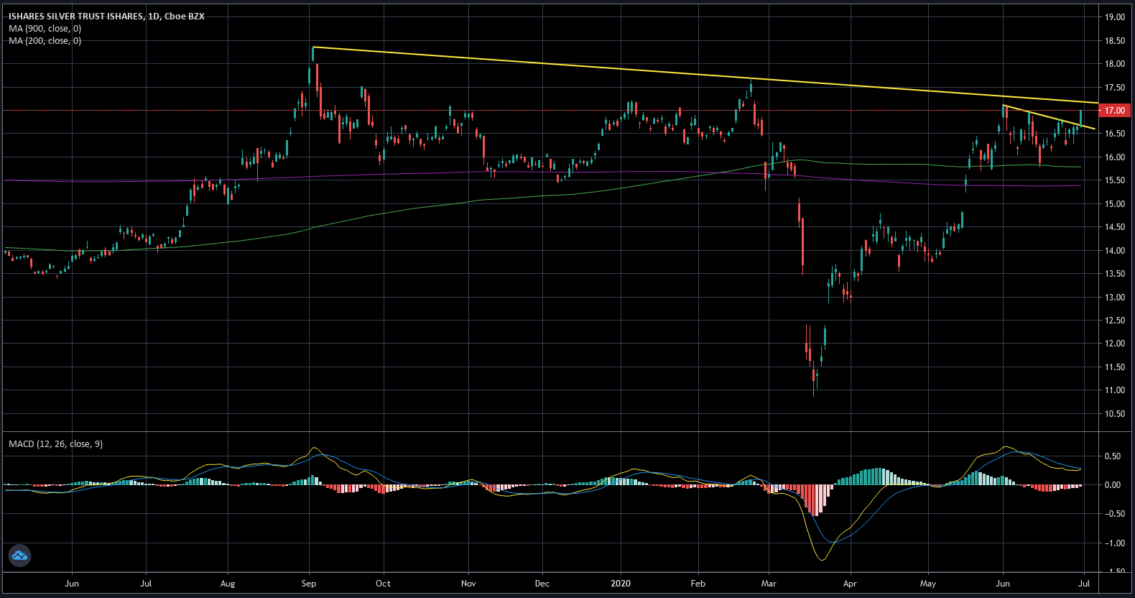This screenshot has width=1135, height=598.
Task: Click the Sep label on time axis
Action: pyautogui.click(x=309, y=584)
